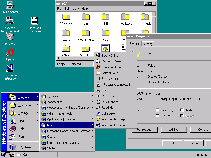
Task: Click the Auditing... button
Action: pyautogui.click(x=174, y=130)
